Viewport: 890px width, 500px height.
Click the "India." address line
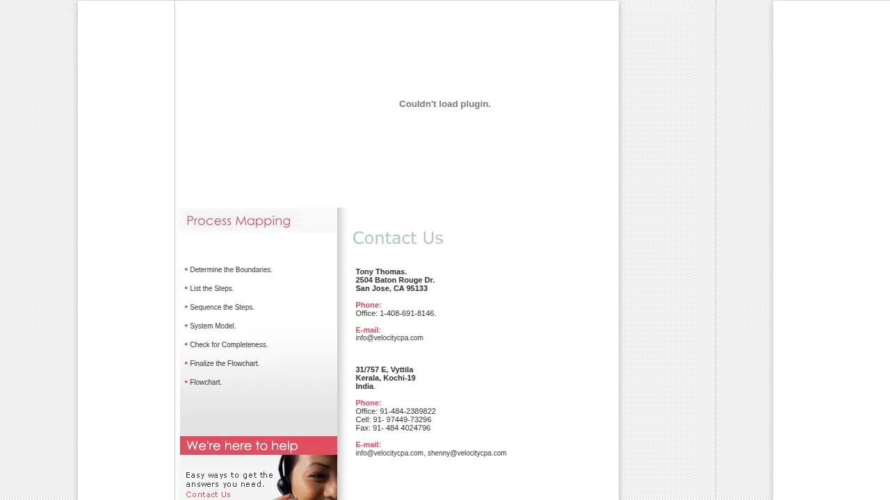pos(365,386)
